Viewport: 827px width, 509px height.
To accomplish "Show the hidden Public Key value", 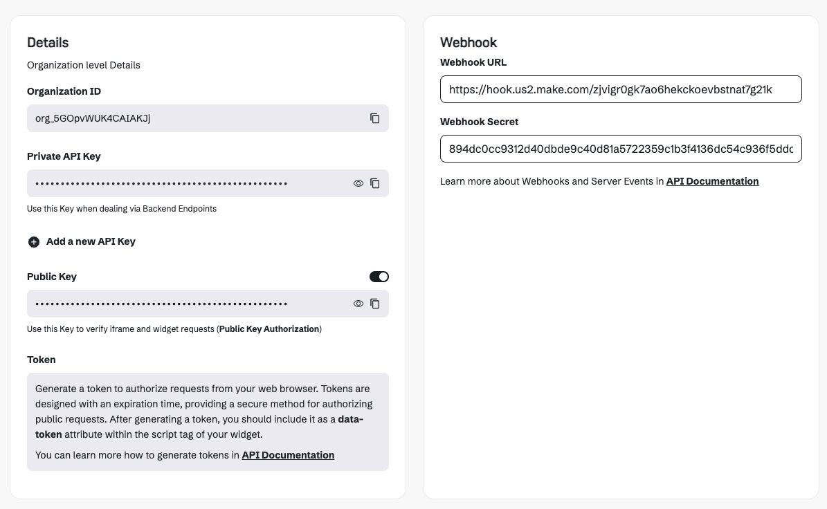I will point(358,303).
